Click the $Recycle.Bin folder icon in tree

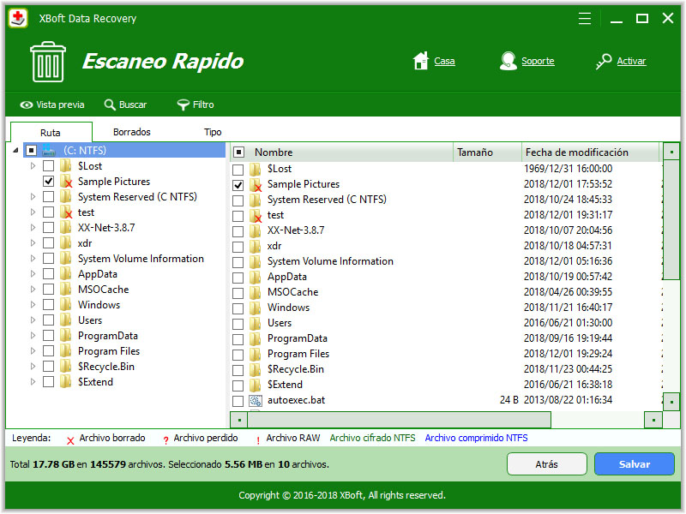point(66,367)
